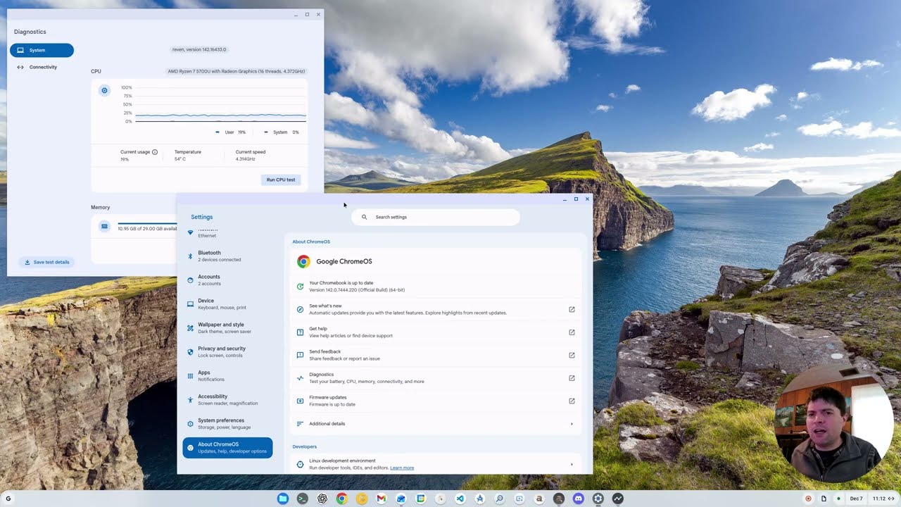Click the Temperature 54° C reading
Viewport: 901px width, 507px height.
tap(187, 155)
